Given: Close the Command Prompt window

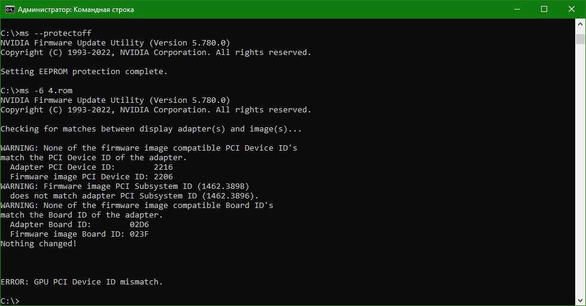Looking at the screenshot, I should pyautogui.click(x=572, y=9).
